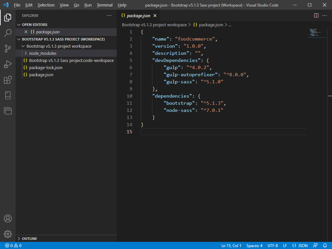
Task: Click the vertical scrollbar in editor
Action: point(330,136)
